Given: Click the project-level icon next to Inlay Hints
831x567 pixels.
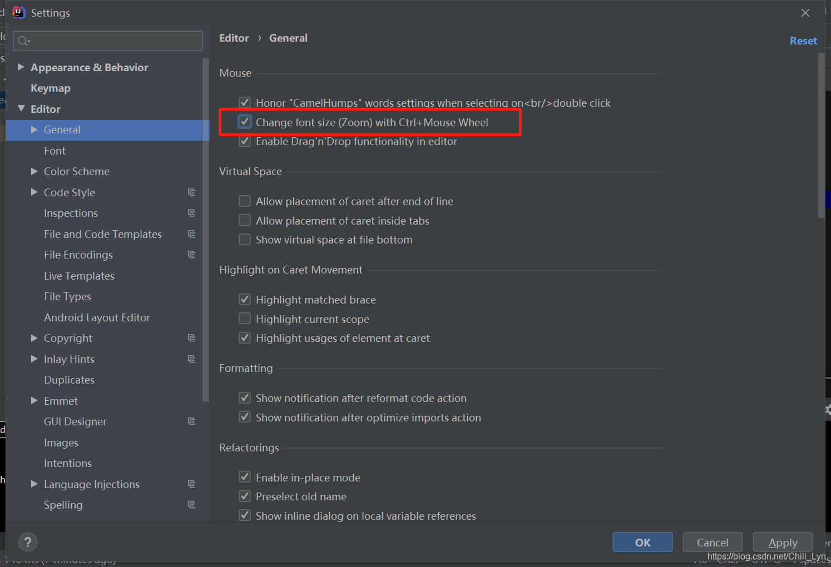Looking at the screenshot, I should (x=192, y=359).
